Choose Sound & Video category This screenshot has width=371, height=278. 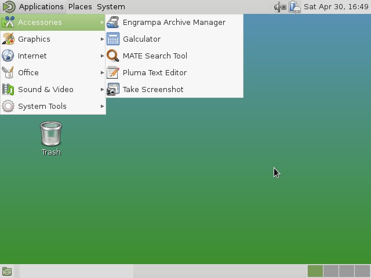(53, 89)
